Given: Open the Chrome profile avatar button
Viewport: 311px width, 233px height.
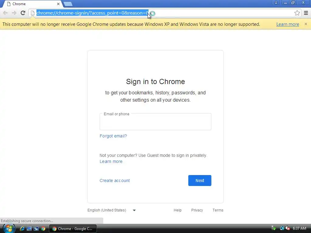Looking at the screenshot, I should point(276,2).
